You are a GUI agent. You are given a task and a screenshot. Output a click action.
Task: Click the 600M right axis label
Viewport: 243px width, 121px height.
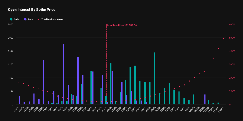pyautogui.click(x=232, y=24)
